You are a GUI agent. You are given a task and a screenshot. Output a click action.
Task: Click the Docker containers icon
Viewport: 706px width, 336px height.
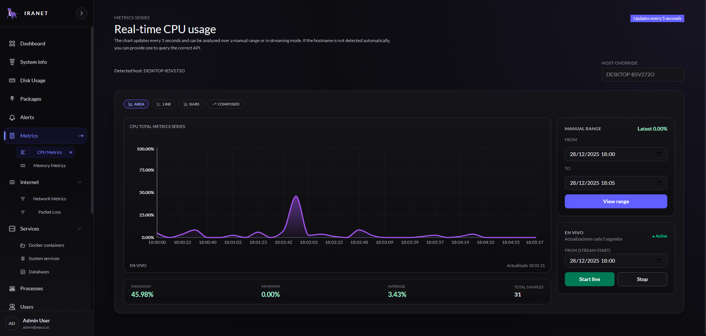[23, 245]
